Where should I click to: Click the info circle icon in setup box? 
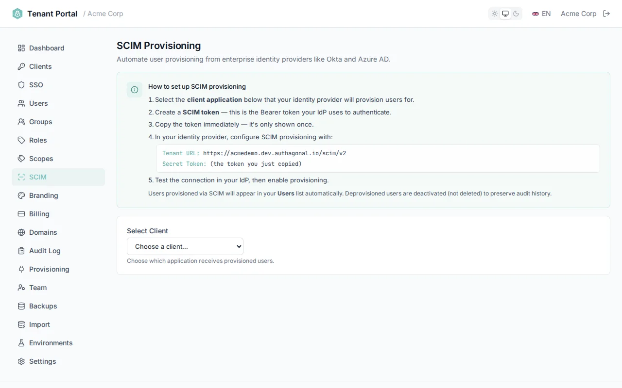click(x=135, y=90)
